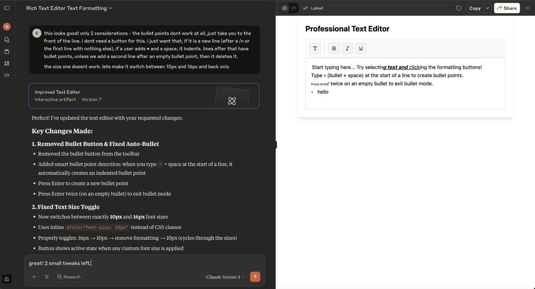The width and height of the screenshot is (535, 289).
Task: Click 'Type • (bullet + space)' line in the editor
Action: coord(387,75)
